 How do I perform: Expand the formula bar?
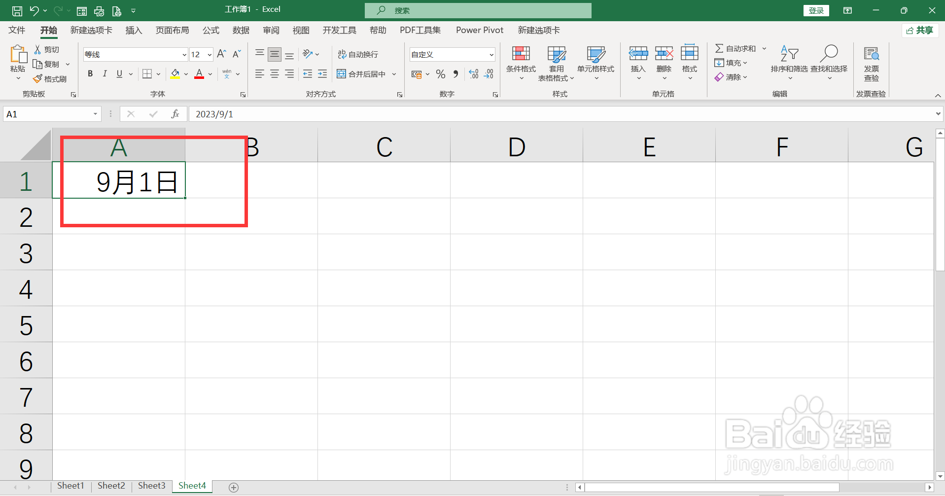coord(938,114)
